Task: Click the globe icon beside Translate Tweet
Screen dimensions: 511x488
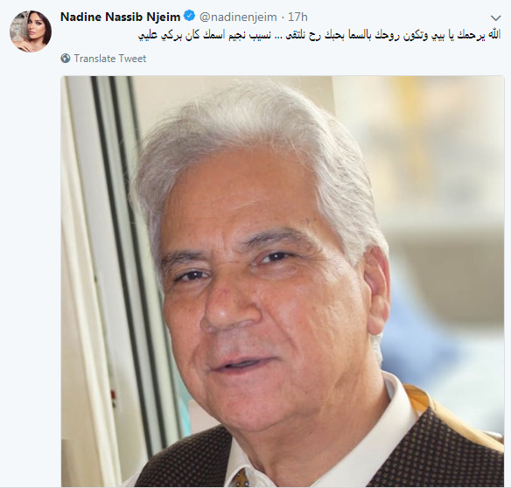Action: tap(66, 59)
